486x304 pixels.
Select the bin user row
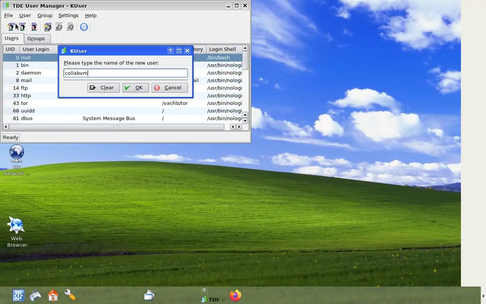[123, 65]
